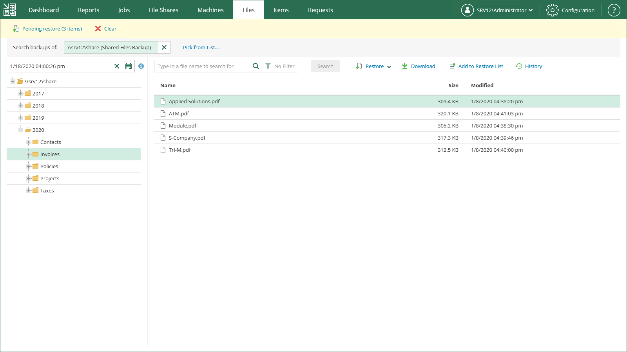Open Pending restore (3 items) link
Image resolution: width=627 pixels, height=352 pixels.
[x=52, y=29]
